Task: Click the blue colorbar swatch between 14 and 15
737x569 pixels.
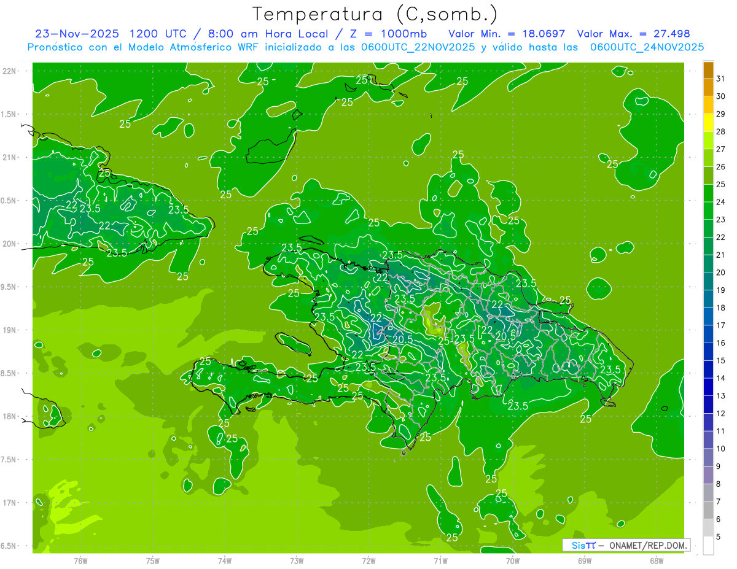Action: (708, 370)
